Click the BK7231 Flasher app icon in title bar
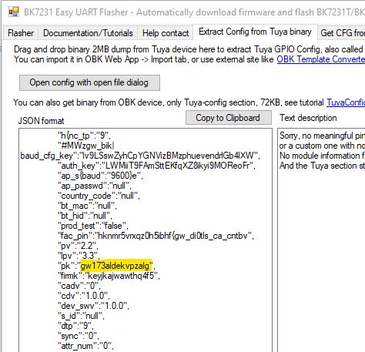365x352 pixels. (14, 12)
